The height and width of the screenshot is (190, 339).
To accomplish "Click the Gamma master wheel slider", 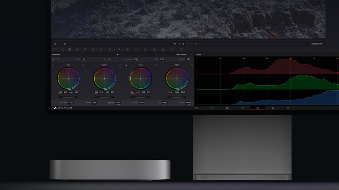I will (104, 97).
